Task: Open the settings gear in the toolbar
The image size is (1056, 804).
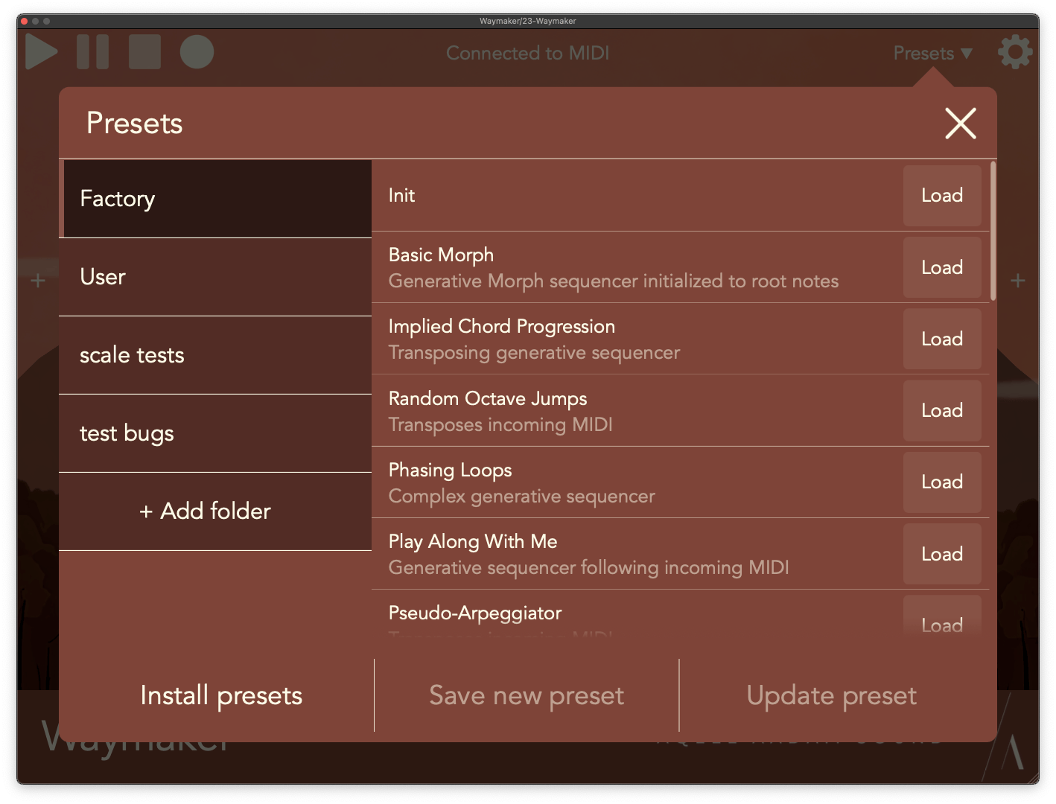Action: [1014, 51]
